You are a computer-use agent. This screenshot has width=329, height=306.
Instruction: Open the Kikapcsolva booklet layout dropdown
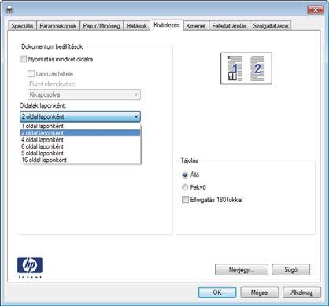pyautogui.click(x=84, y=94)
